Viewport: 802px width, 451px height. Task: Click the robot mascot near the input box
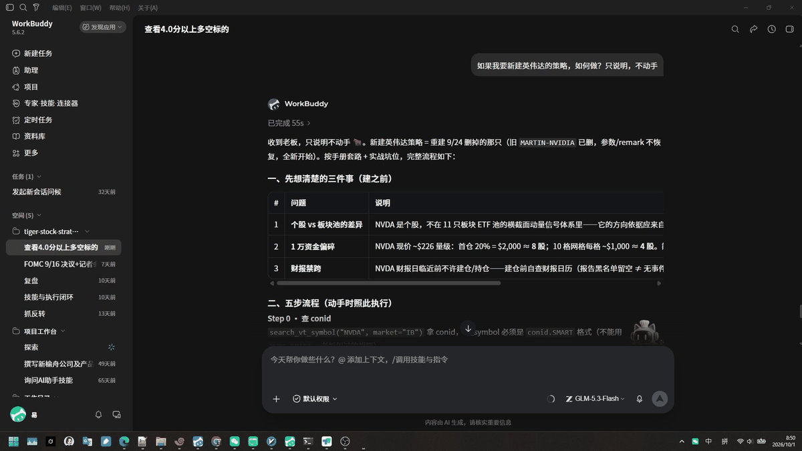click(646, 332)
